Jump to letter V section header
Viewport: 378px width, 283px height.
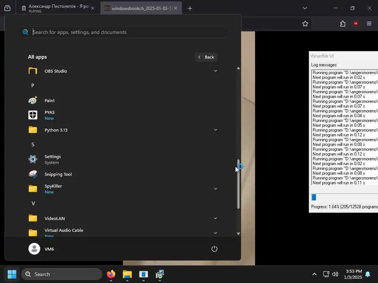point(33,203)
